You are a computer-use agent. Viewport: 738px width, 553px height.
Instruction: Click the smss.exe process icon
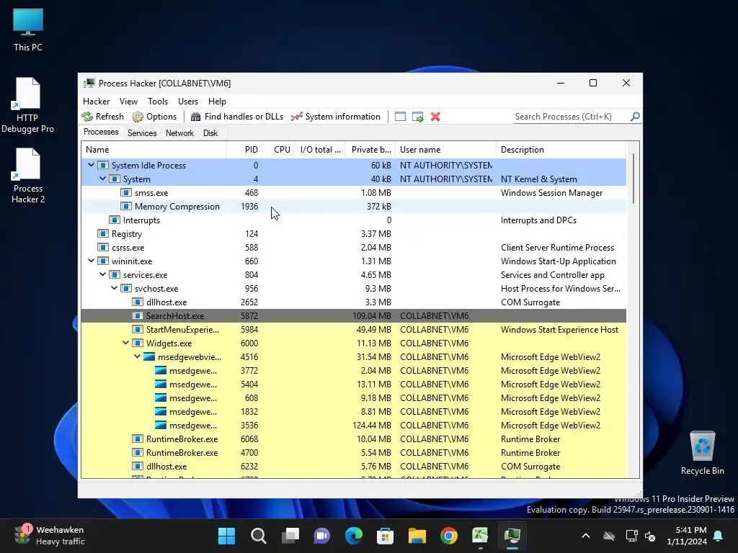click(x=126, y=193)
